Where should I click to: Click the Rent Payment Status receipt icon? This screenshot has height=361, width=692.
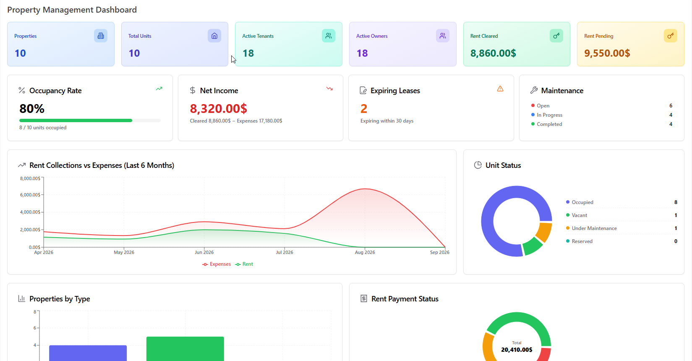click(x=364, y=298)
